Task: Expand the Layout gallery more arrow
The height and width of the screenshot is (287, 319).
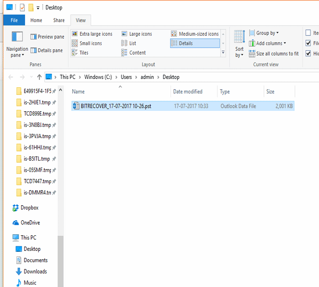Action: (223, 52)
